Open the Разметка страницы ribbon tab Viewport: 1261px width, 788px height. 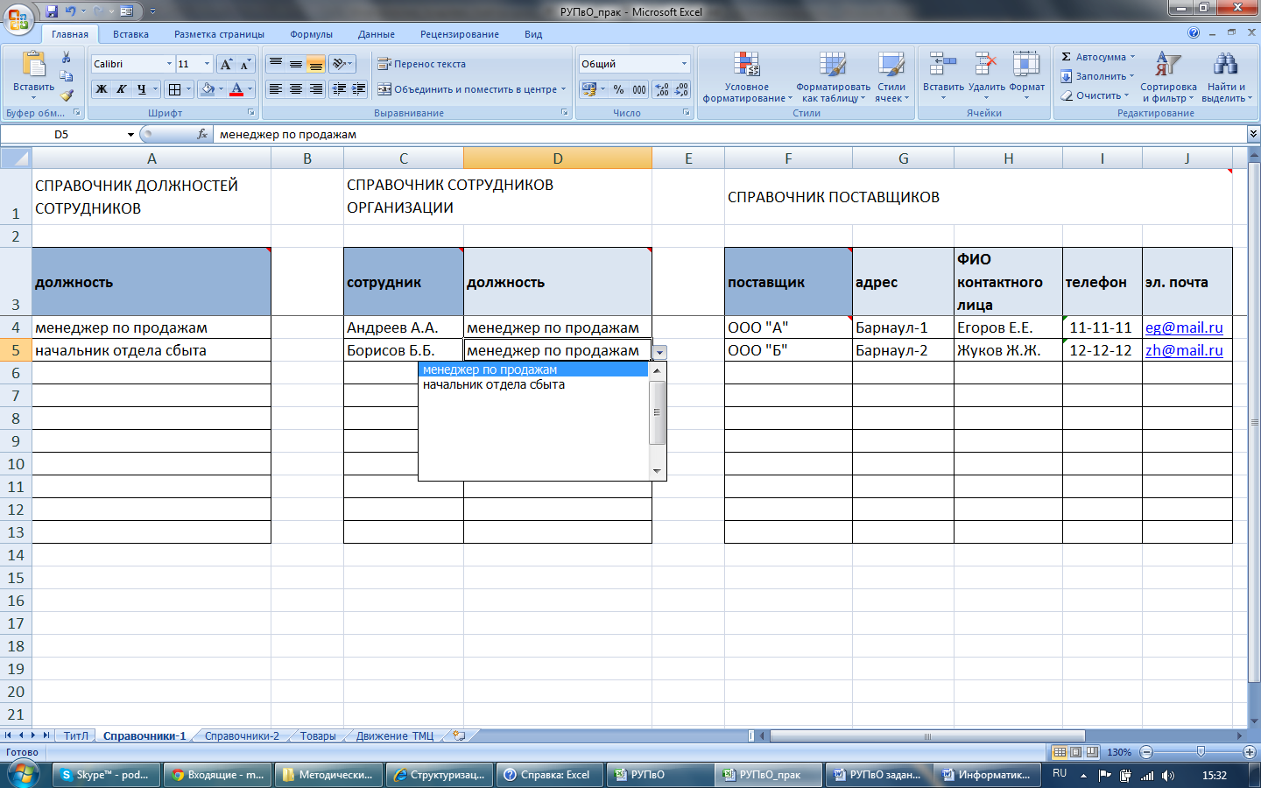click(219, 34)
